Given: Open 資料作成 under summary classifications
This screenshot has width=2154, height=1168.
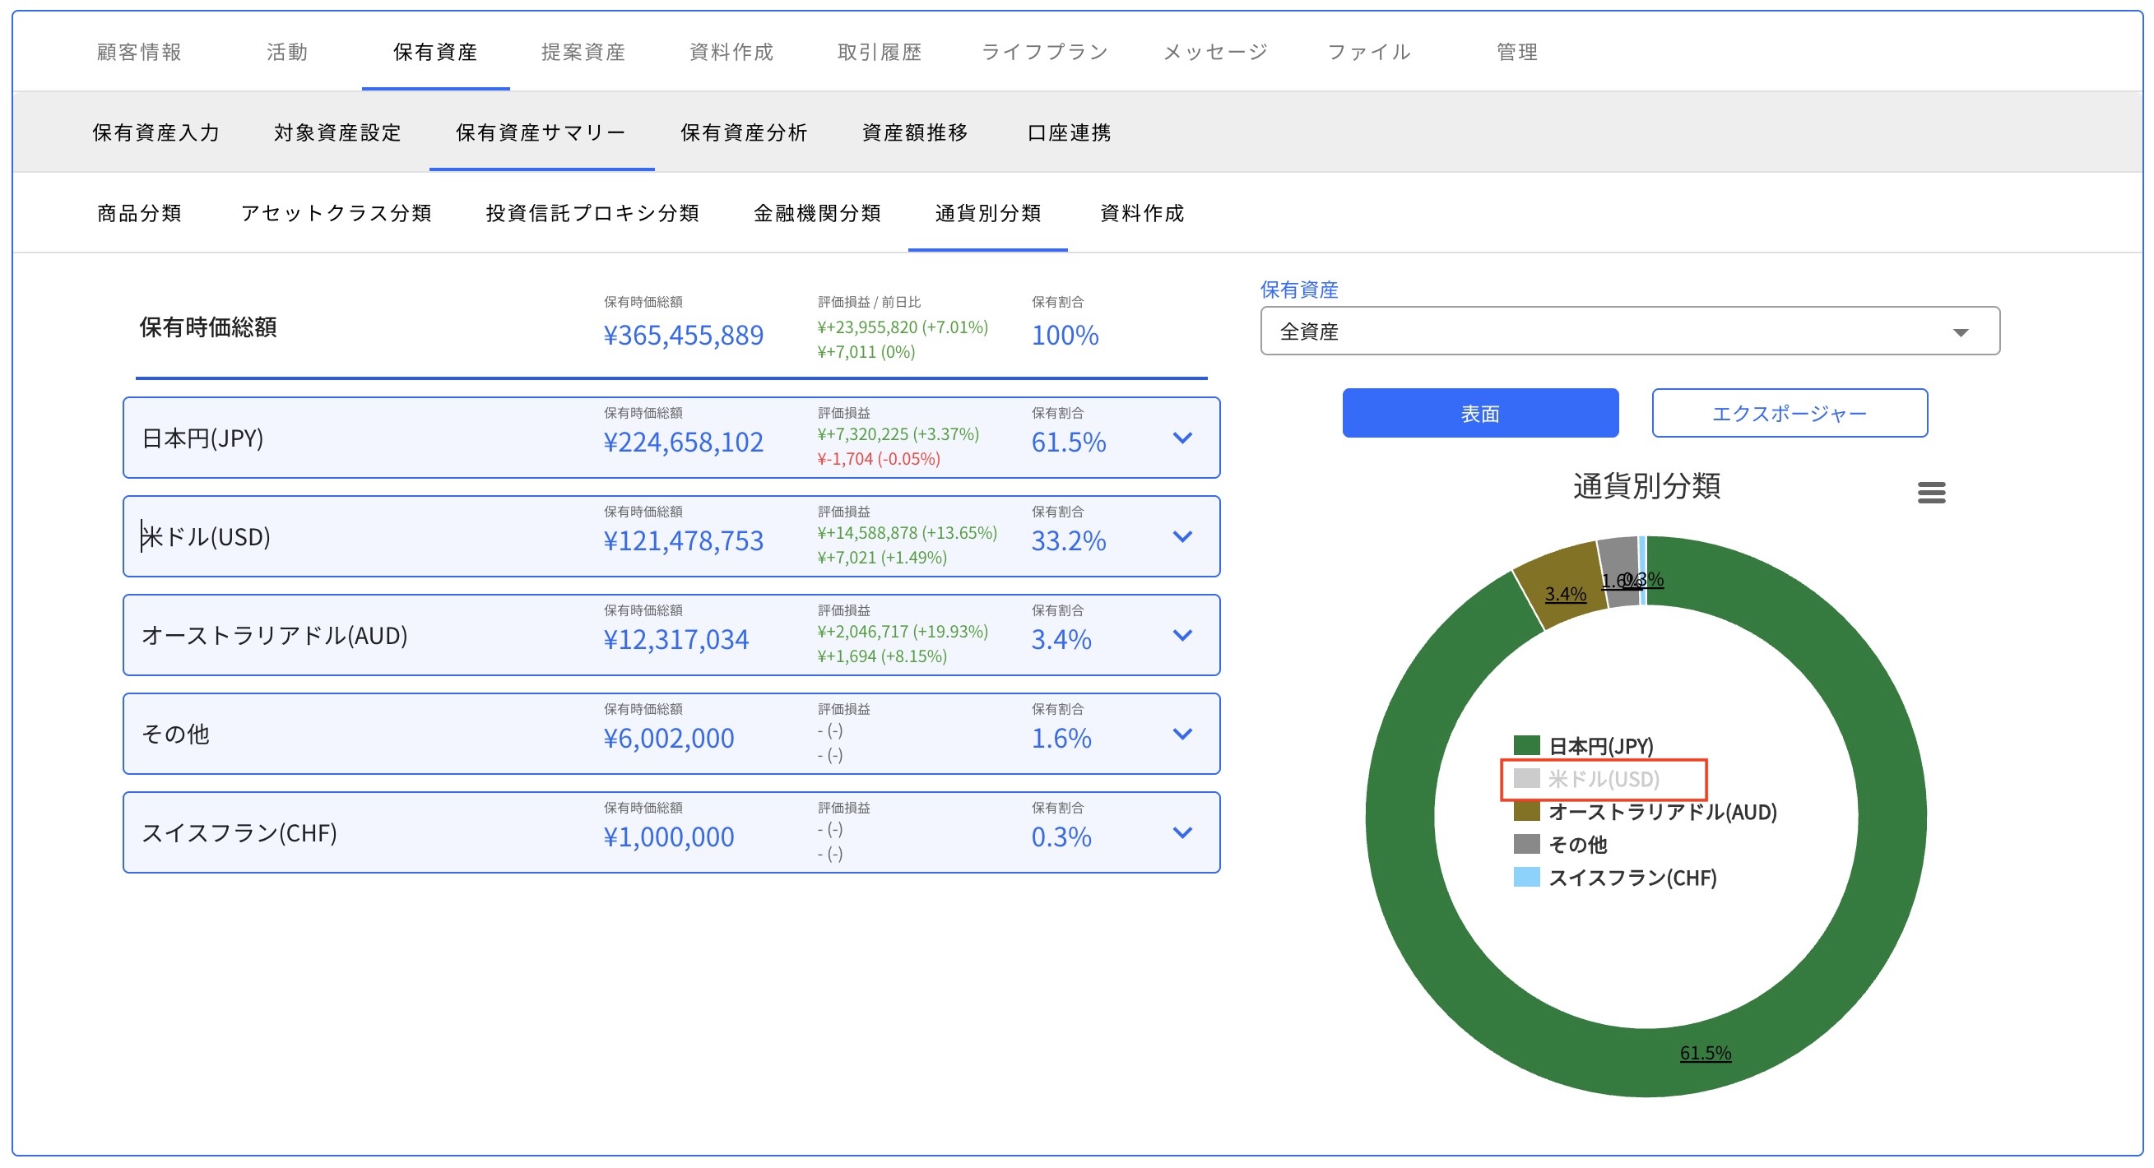Looking at the screenshot, I should click(1142, 213).
